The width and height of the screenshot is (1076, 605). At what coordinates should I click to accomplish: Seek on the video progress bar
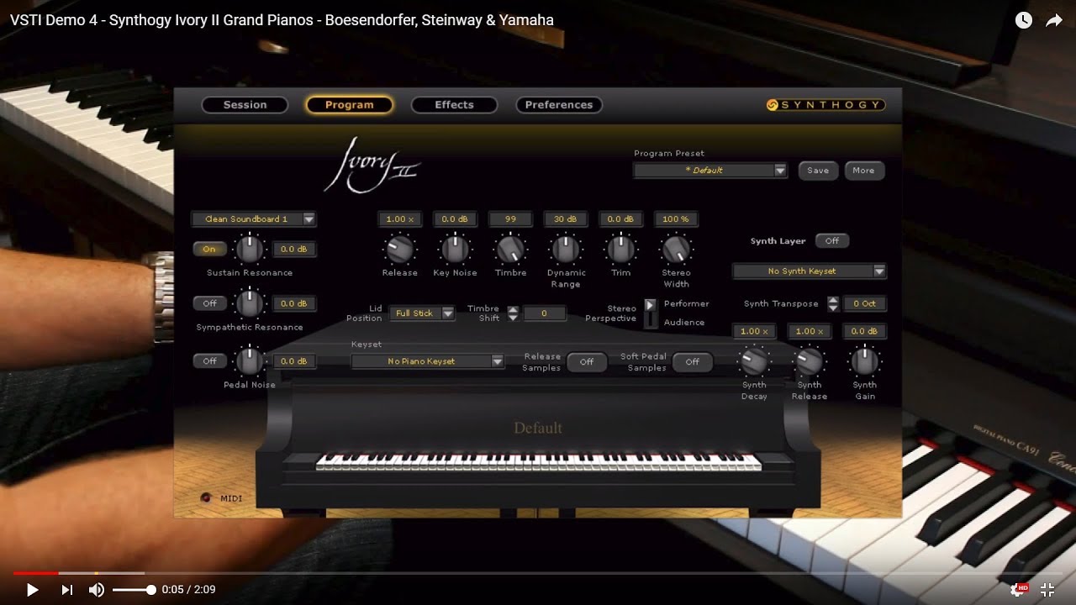point(538,573)
